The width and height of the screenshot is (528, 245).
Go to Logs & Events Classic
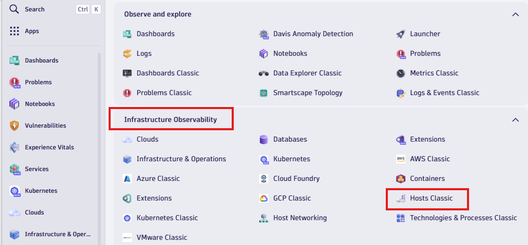[x=444, y=93]
